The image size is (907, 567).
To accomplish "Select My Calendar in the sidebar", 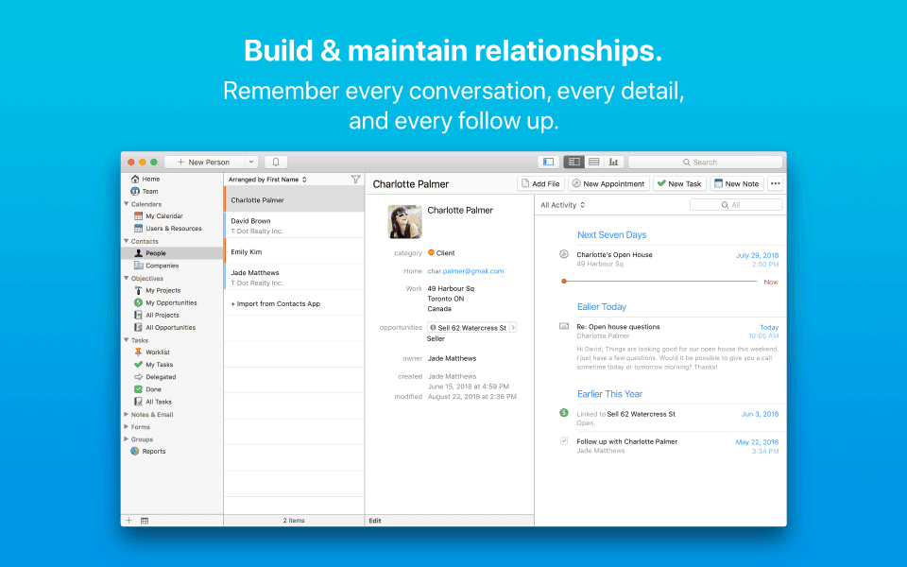I will click(163, 215).
